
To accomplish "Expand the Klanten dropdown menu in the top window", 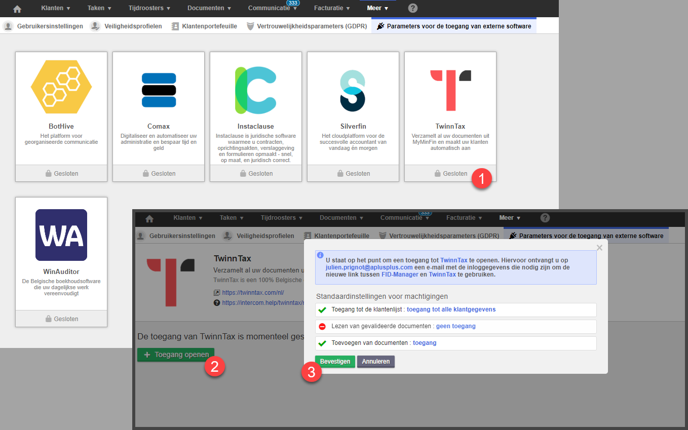I will [x=56, y=8].
